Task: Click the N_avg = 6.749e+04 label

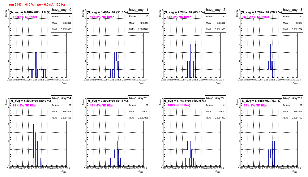Action: point(184,101)
